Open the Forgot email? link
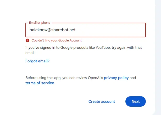The height and width of the screenshot is (115, 161). (x=37, y=61)
